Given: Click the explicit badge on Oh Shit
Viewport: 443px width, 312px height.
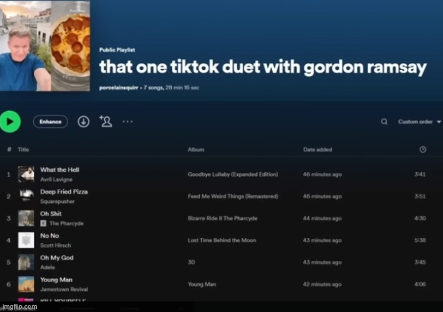Looking at the screenshot, I should pyautogui.click(x=43, y=223).
